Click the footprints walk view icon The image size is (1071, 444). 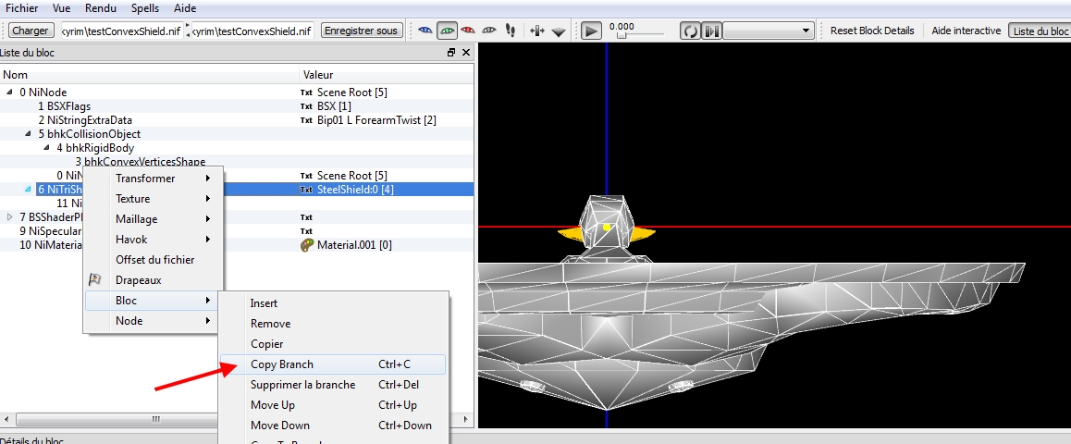510,31
